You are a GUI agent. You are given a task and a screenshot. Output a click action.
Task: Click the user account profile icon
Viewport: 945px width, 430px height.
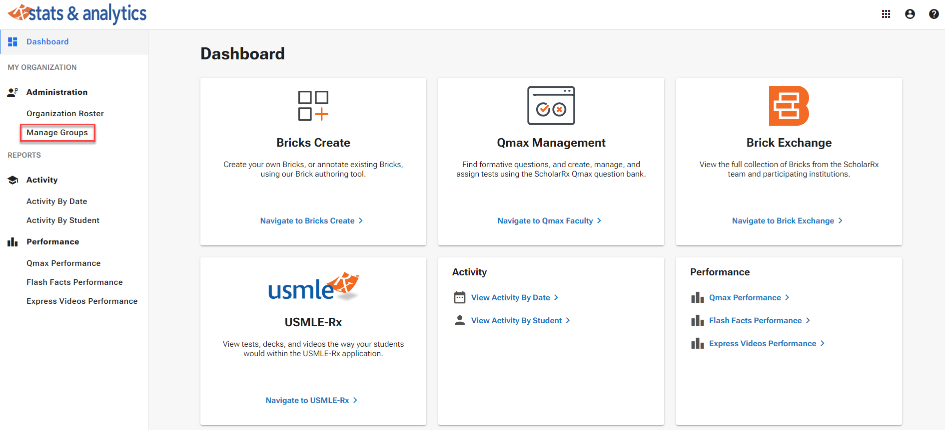tap(910, 14)
